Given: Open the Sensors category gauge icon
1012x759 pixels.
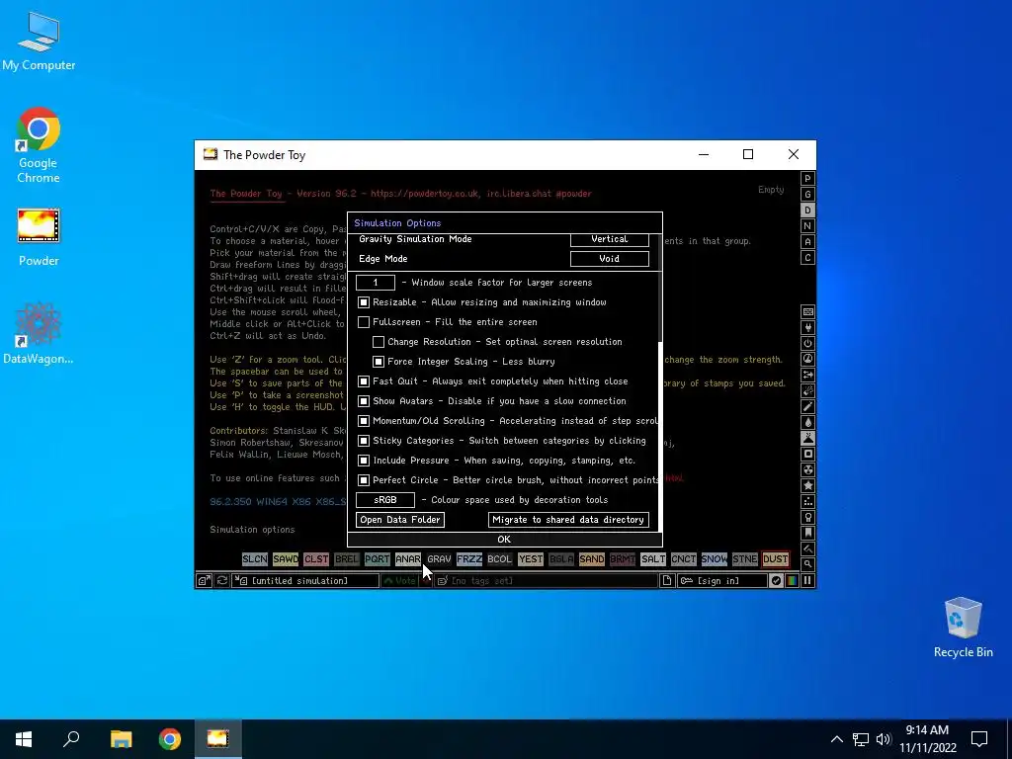Looking at the screenshot, I should pyautogui.click(x=807, y=359).
